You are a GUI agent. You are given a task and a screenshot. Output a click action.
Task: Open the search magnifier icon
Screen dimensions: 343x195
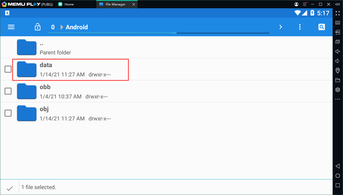point(321,27)
